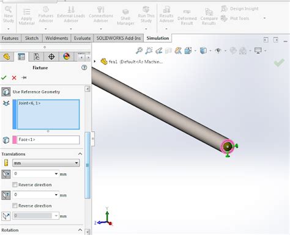Open second translation value dropdown arrow
The height and width of the screenshot is (235, 290).
pos(56,195)
